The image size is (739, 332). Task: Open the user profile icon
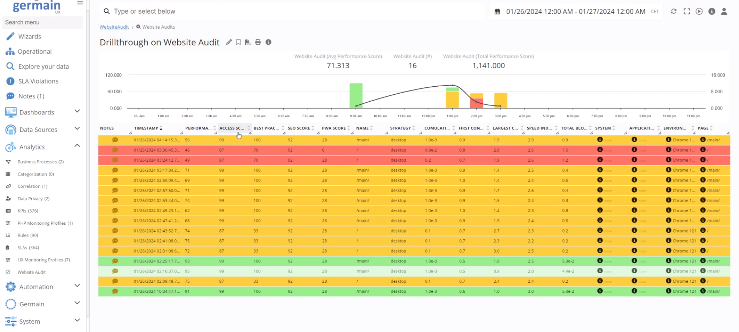[724, 11]
